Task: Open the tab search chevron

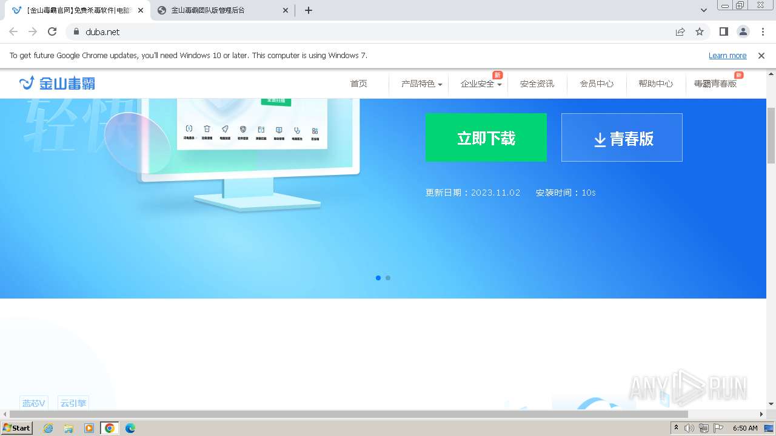Action: (704, 10)
